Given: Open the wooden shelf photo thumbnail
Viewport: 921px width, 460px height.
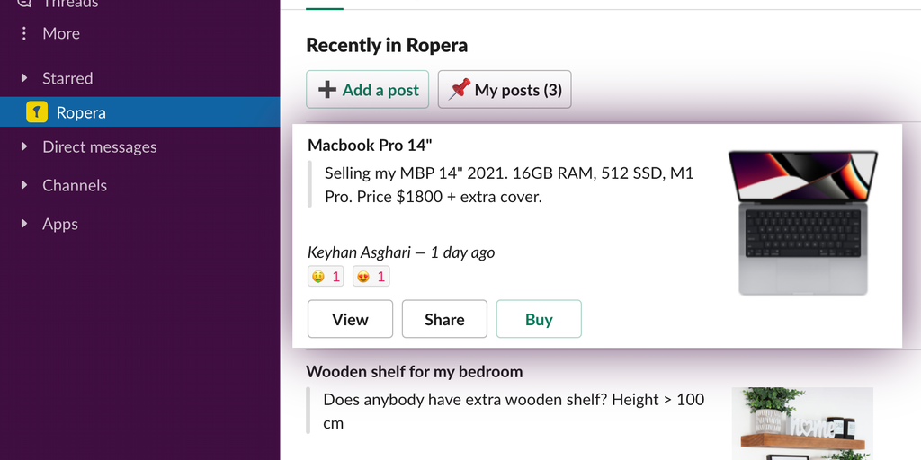Looking at the screenshot, I should click(x=802, y=423).
